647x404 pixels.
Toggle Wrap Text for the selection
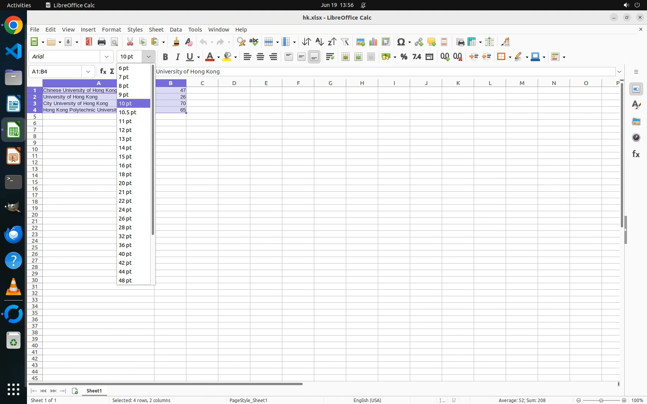330,57
